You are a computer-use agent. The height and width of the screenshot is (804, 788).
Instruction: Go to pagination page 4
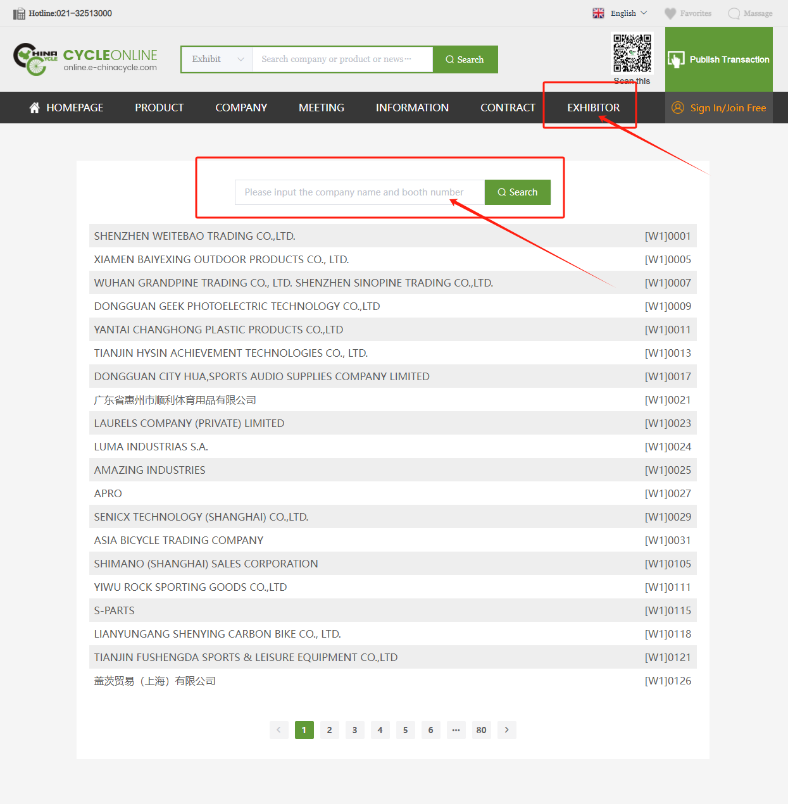(380, 730)
